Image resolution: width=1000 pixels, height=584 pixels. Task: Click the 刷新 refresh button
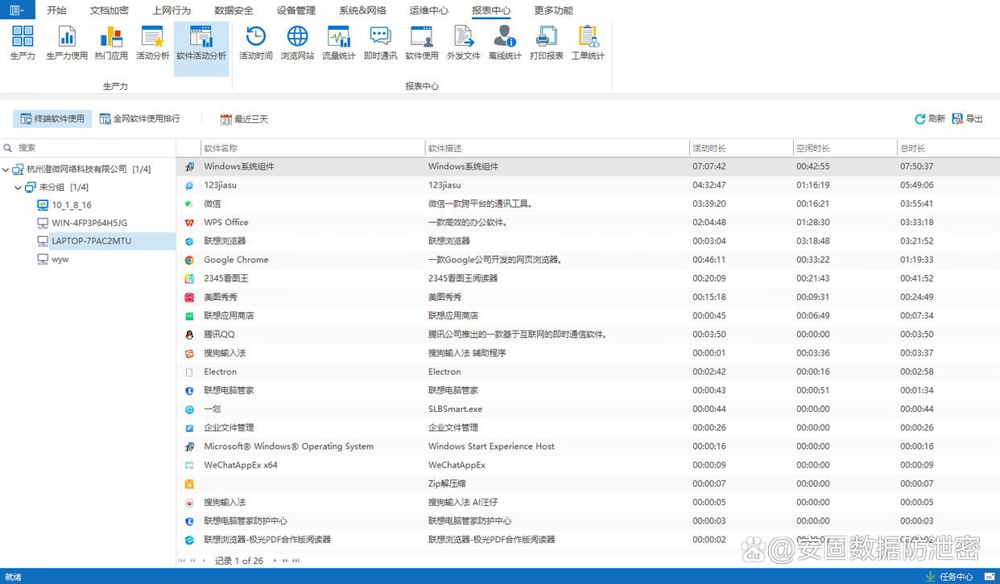pyautogui.click(x=930, y=119)
